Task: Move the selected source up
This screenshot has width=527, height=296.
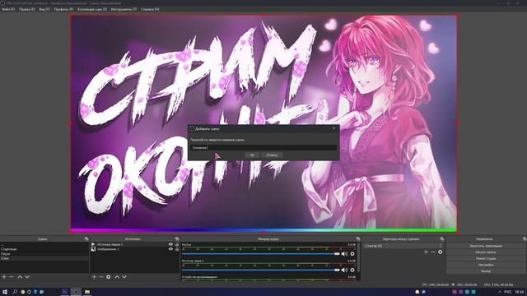Action: pyautogui.click(x=117, y=277)
